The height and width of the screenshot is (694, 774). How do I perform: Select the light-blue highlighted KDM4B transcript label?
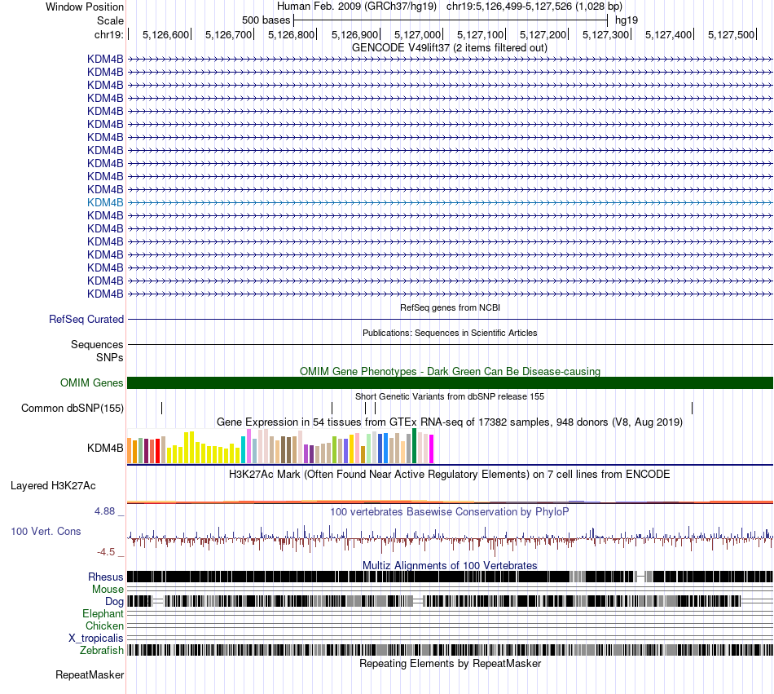105,202
